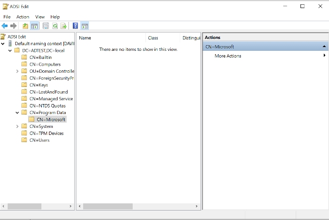
Task: Collapse the CN=Program Data tree node
Action: coord(18,113)
